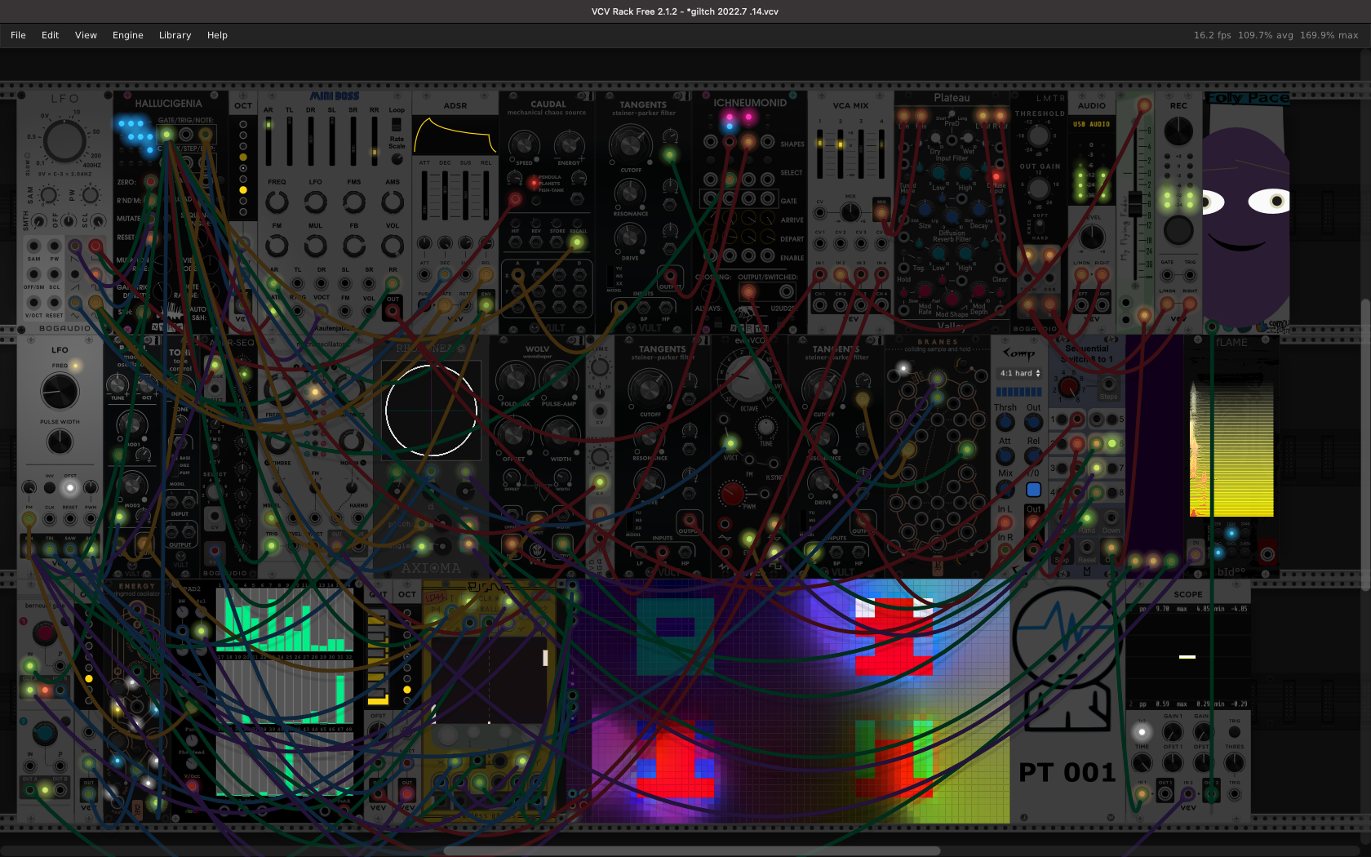Click the PULSE WIDTH knob on VCV LFO
This screenshot has height=857, width=1371.
point(60,442)
